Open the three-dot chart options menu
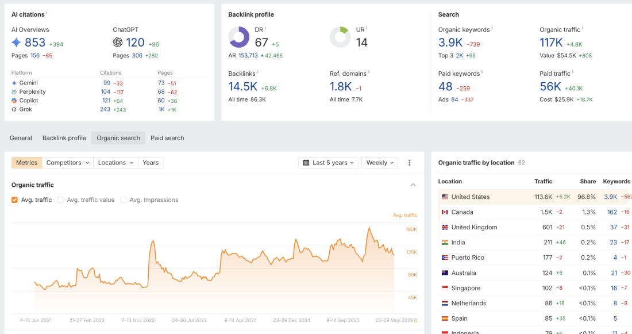The height and width of the screenshot is (334, 632). 410,163
